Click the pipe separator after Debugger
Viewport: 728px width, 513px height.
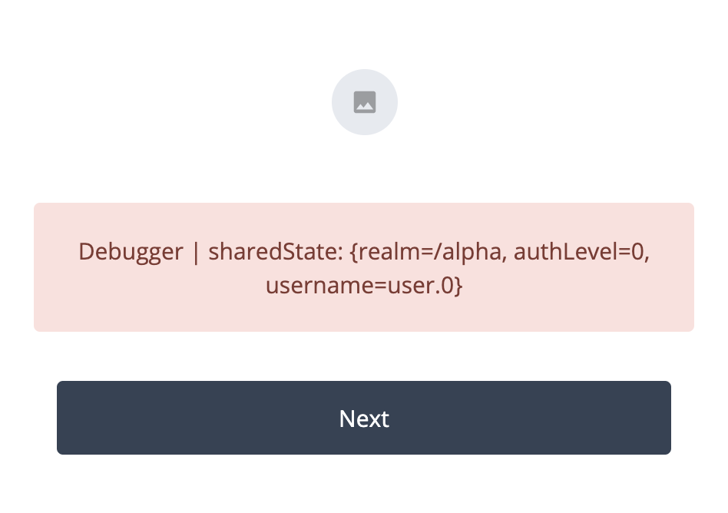tap(196, 253)
